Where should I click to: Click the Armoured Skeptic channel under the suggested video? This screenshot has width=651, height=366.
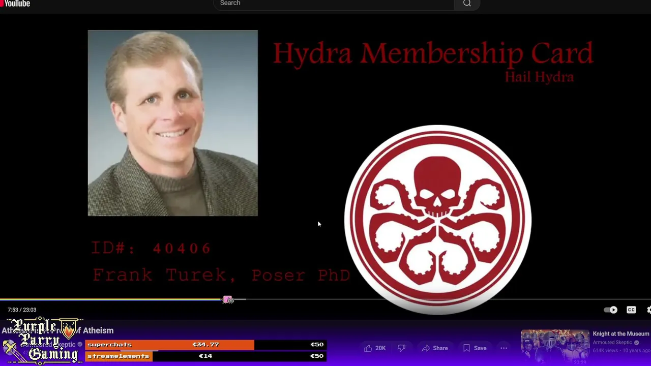(612, 343)
